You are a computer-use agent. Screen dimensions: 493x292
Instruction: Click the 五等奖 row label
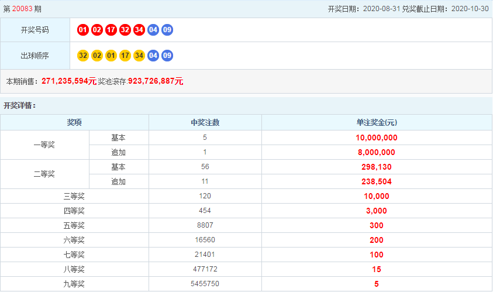click(74, 226)
